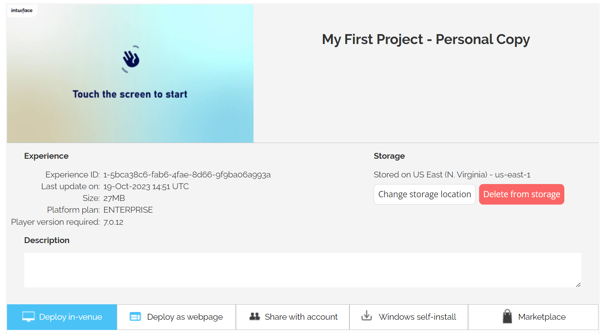The width and height of the screenshot is (604, 334).
Task: Open the project preview thumbnail
Action: 130,73
